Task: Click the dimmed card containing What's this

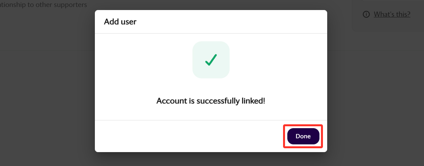Action: tap(388, 15)
